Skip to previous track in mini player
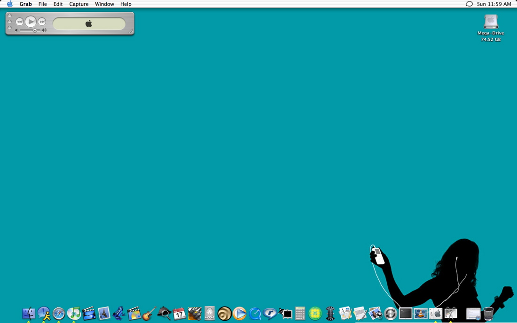This screenshot has width=517, height=323. (19, 22)
